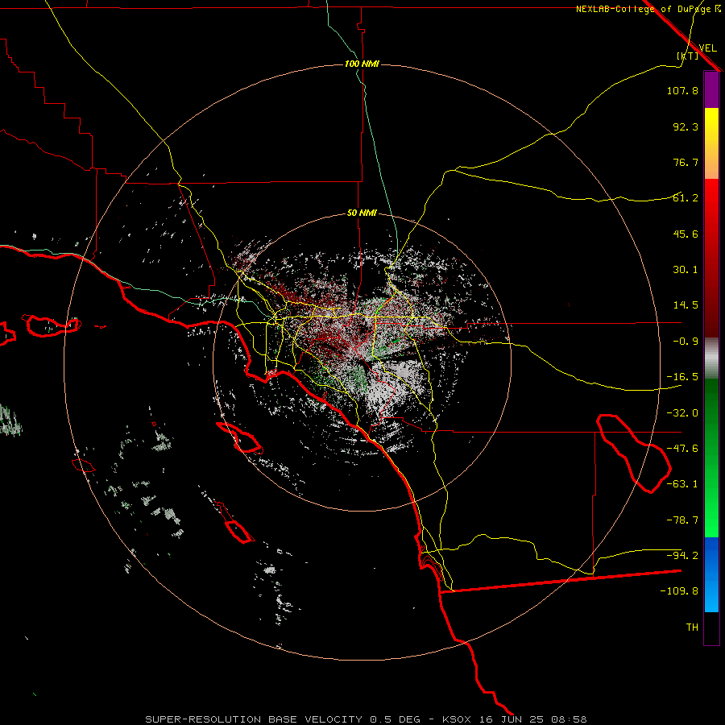Click the -16.5 velocity scale value
Viewport: 725px width, 725px height.
[x=682, y=377]
